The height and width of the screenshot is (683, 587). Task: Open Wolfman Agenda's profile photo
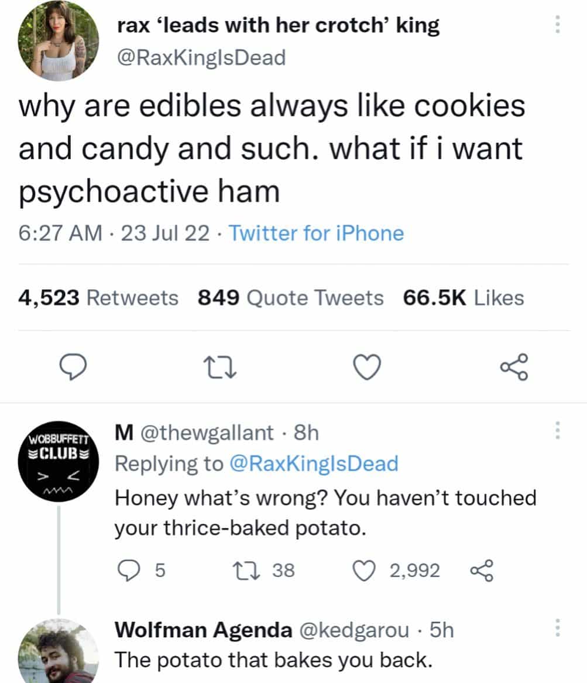coord(59,653)
